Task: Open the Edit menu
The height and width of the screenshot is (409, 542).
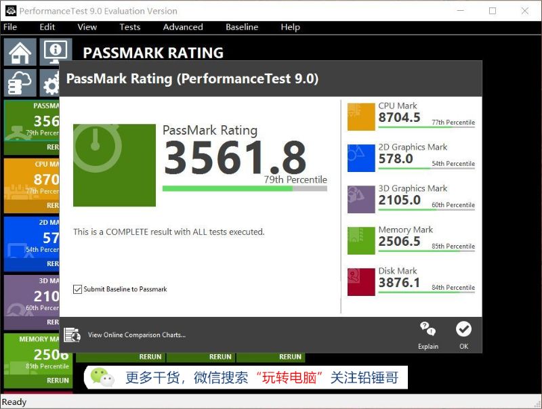Action: click(x=47, y=27)
